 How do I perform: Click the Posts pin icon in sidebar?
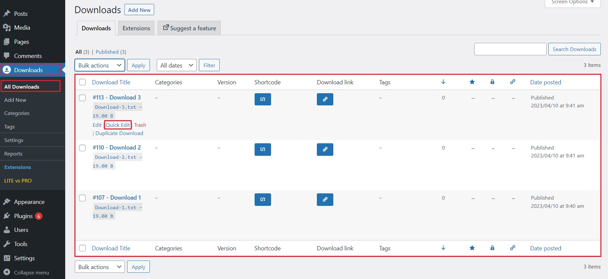coord(7,14)
